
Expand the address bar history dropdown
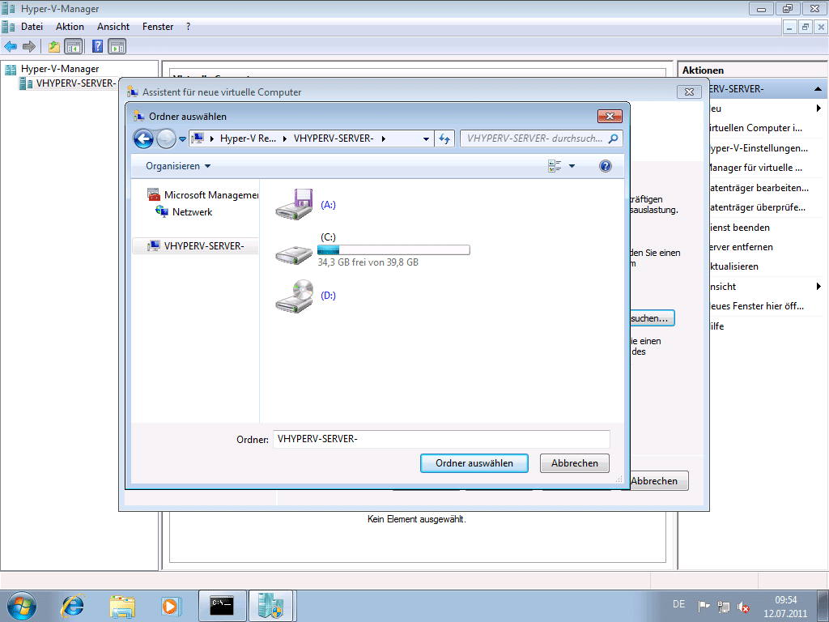(426, 138)
